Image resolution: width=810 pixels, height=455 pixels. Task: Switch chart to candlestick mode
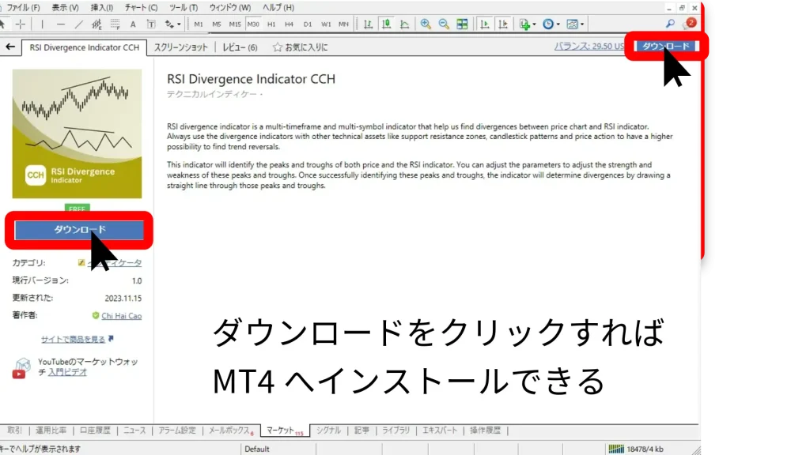(386, 24)
